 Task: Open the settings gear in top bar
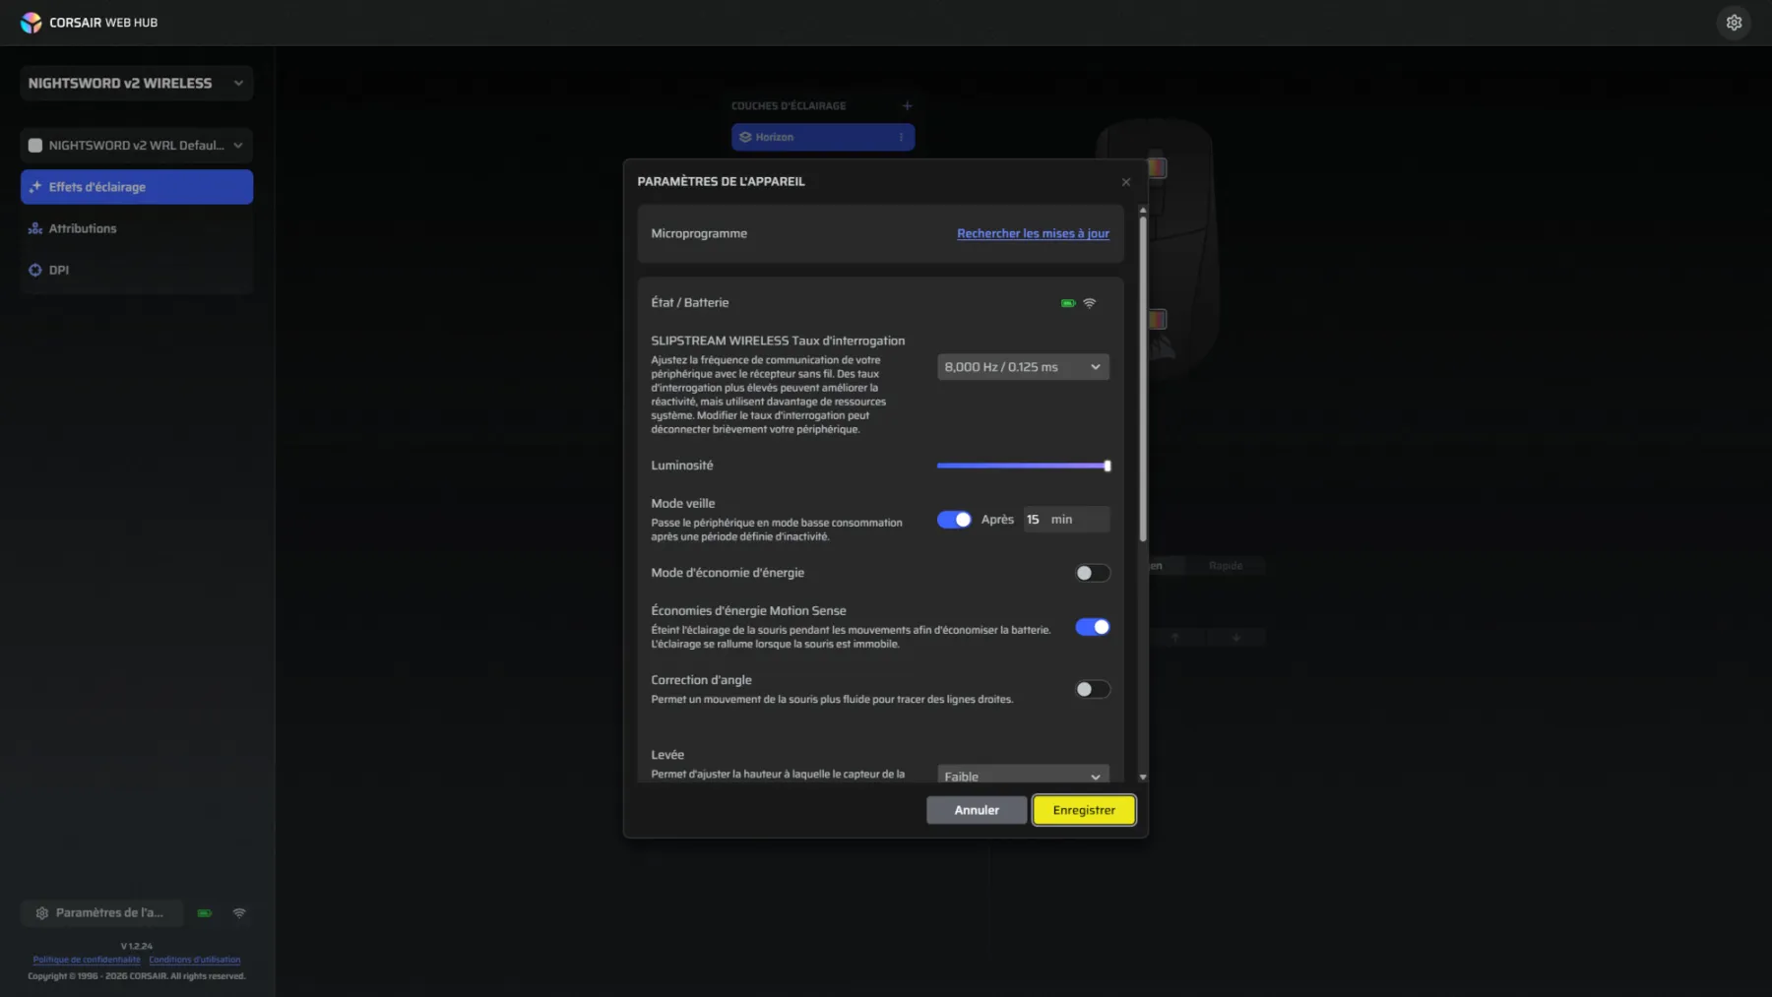[1734, 23]
